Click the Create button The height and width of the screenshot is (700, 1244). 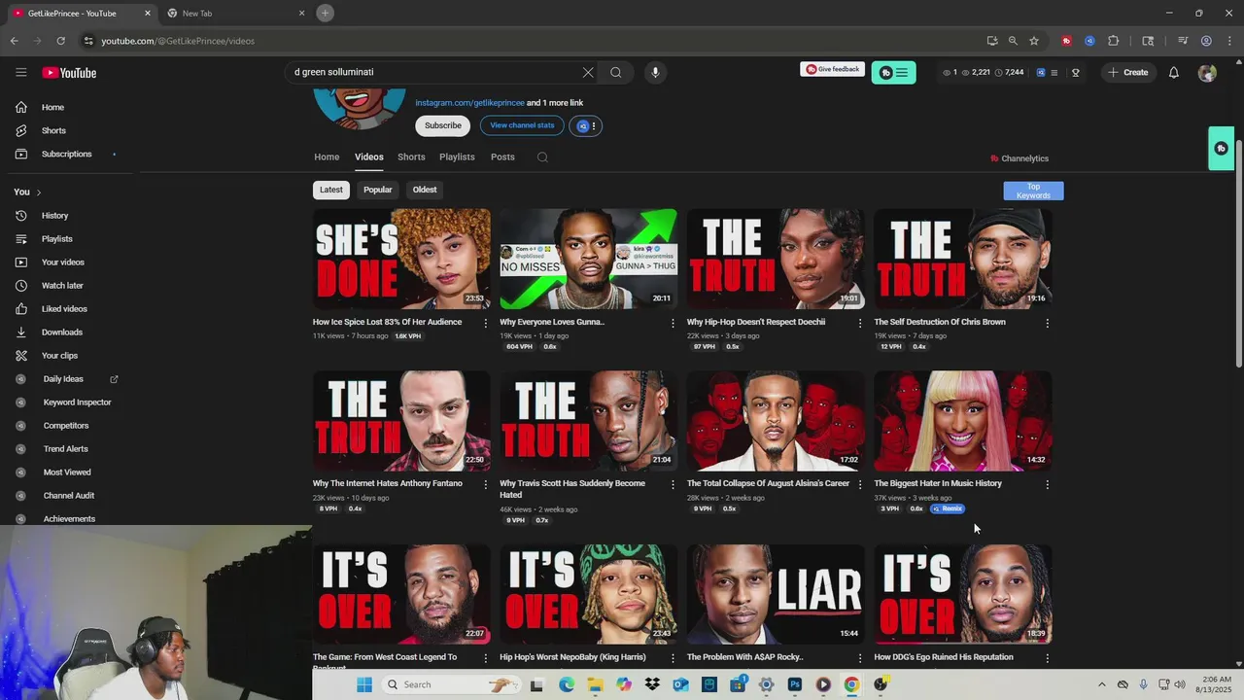click(x=1127, y=72)
